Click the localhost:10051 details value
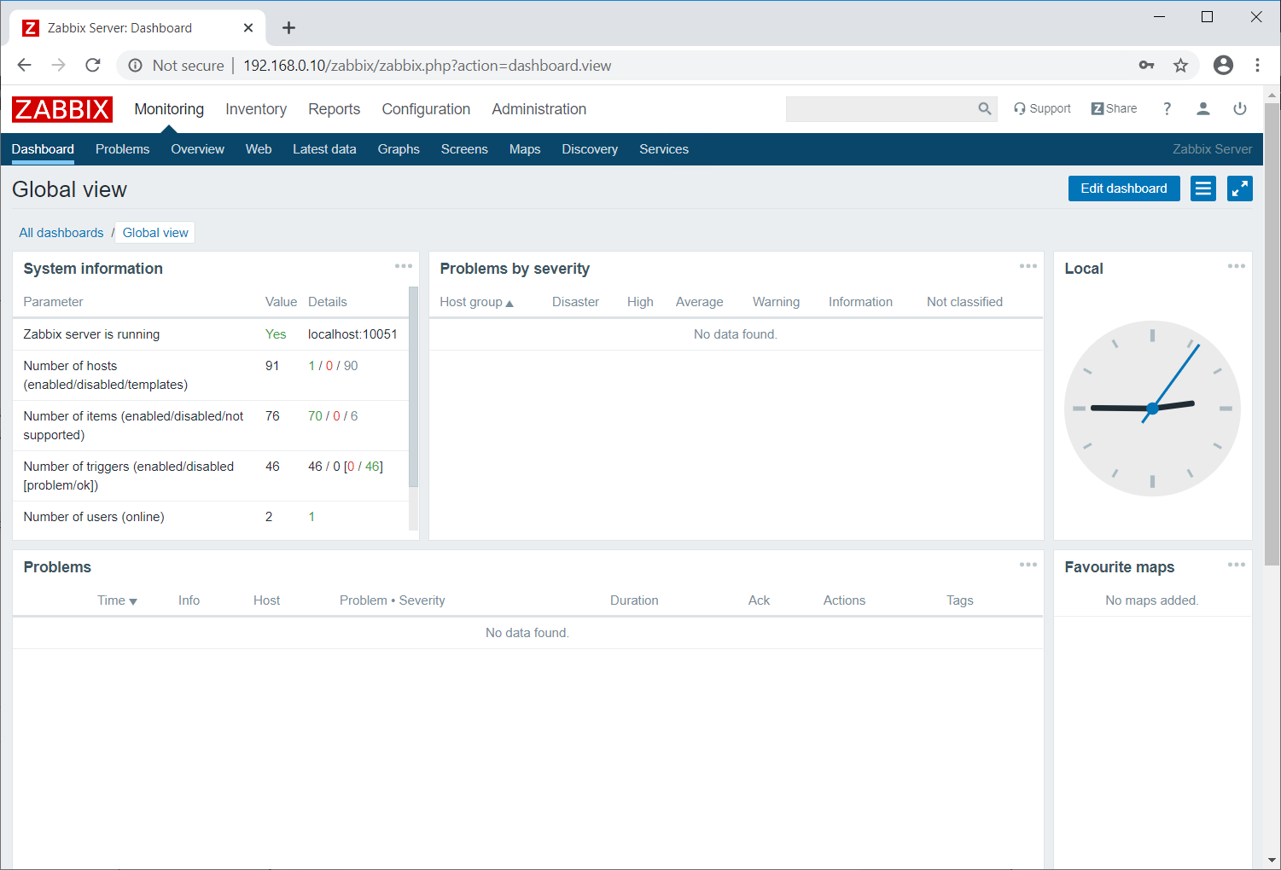The image size is (1281, 870). [x=352, y=334]
